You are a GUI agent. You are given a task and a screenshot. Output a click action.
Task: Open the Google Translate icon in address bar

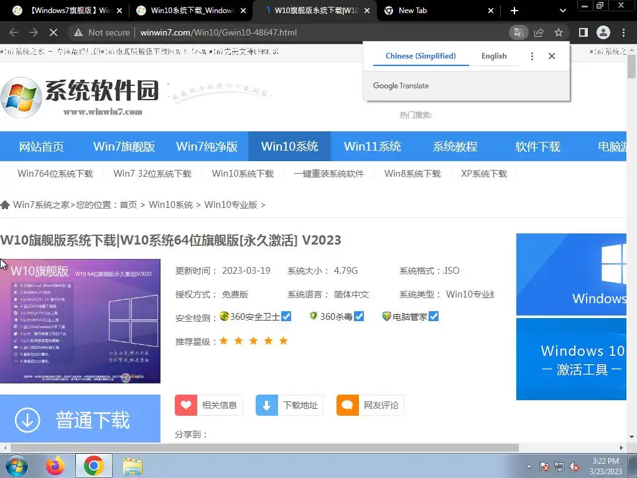click(518, 32)
